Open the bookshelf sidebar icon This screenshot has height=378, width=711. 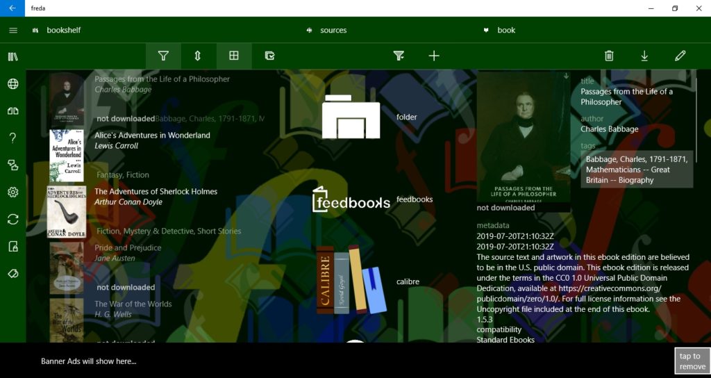click(13, 57)
